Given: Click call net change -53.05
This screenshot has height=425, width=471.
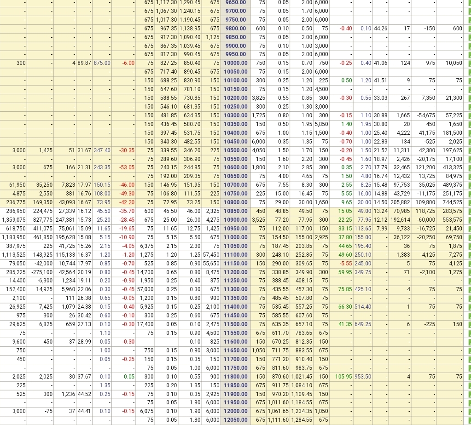Looking at the screenshot, I should point(127,167).
